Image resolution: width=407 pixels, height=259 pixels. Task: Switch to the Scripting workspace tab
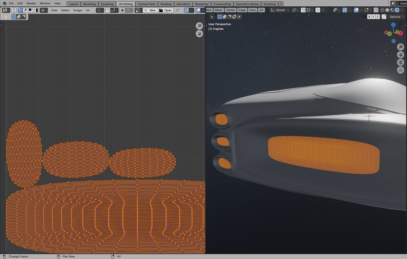[x=270, y=4]
